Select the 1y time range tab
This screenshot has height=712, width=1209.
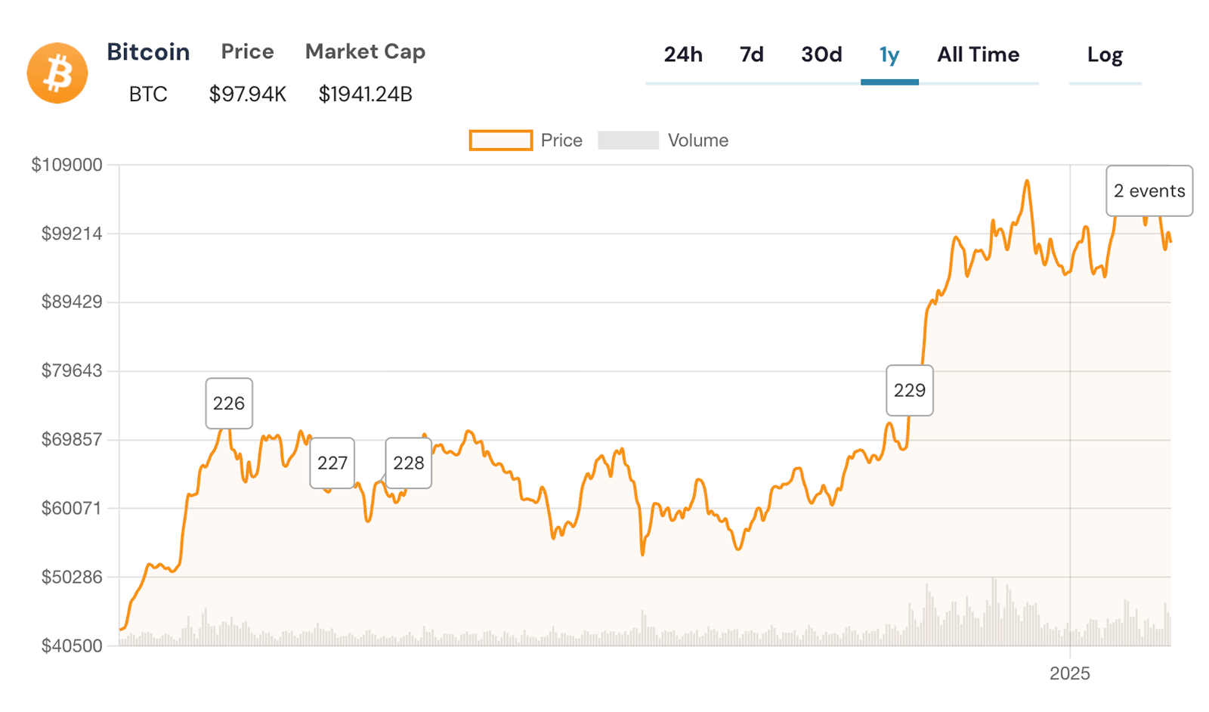pos(889,55)
